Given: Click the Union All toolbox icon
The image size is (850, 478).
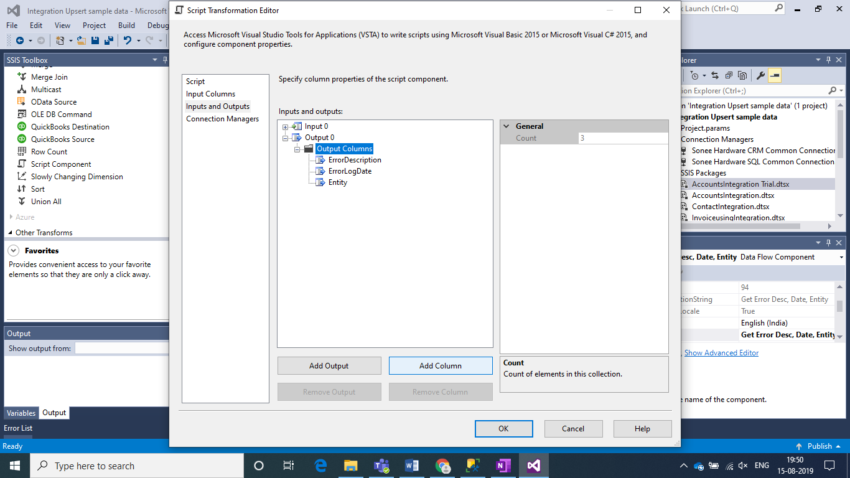Looking at the screenshot, I should point(22,202).
